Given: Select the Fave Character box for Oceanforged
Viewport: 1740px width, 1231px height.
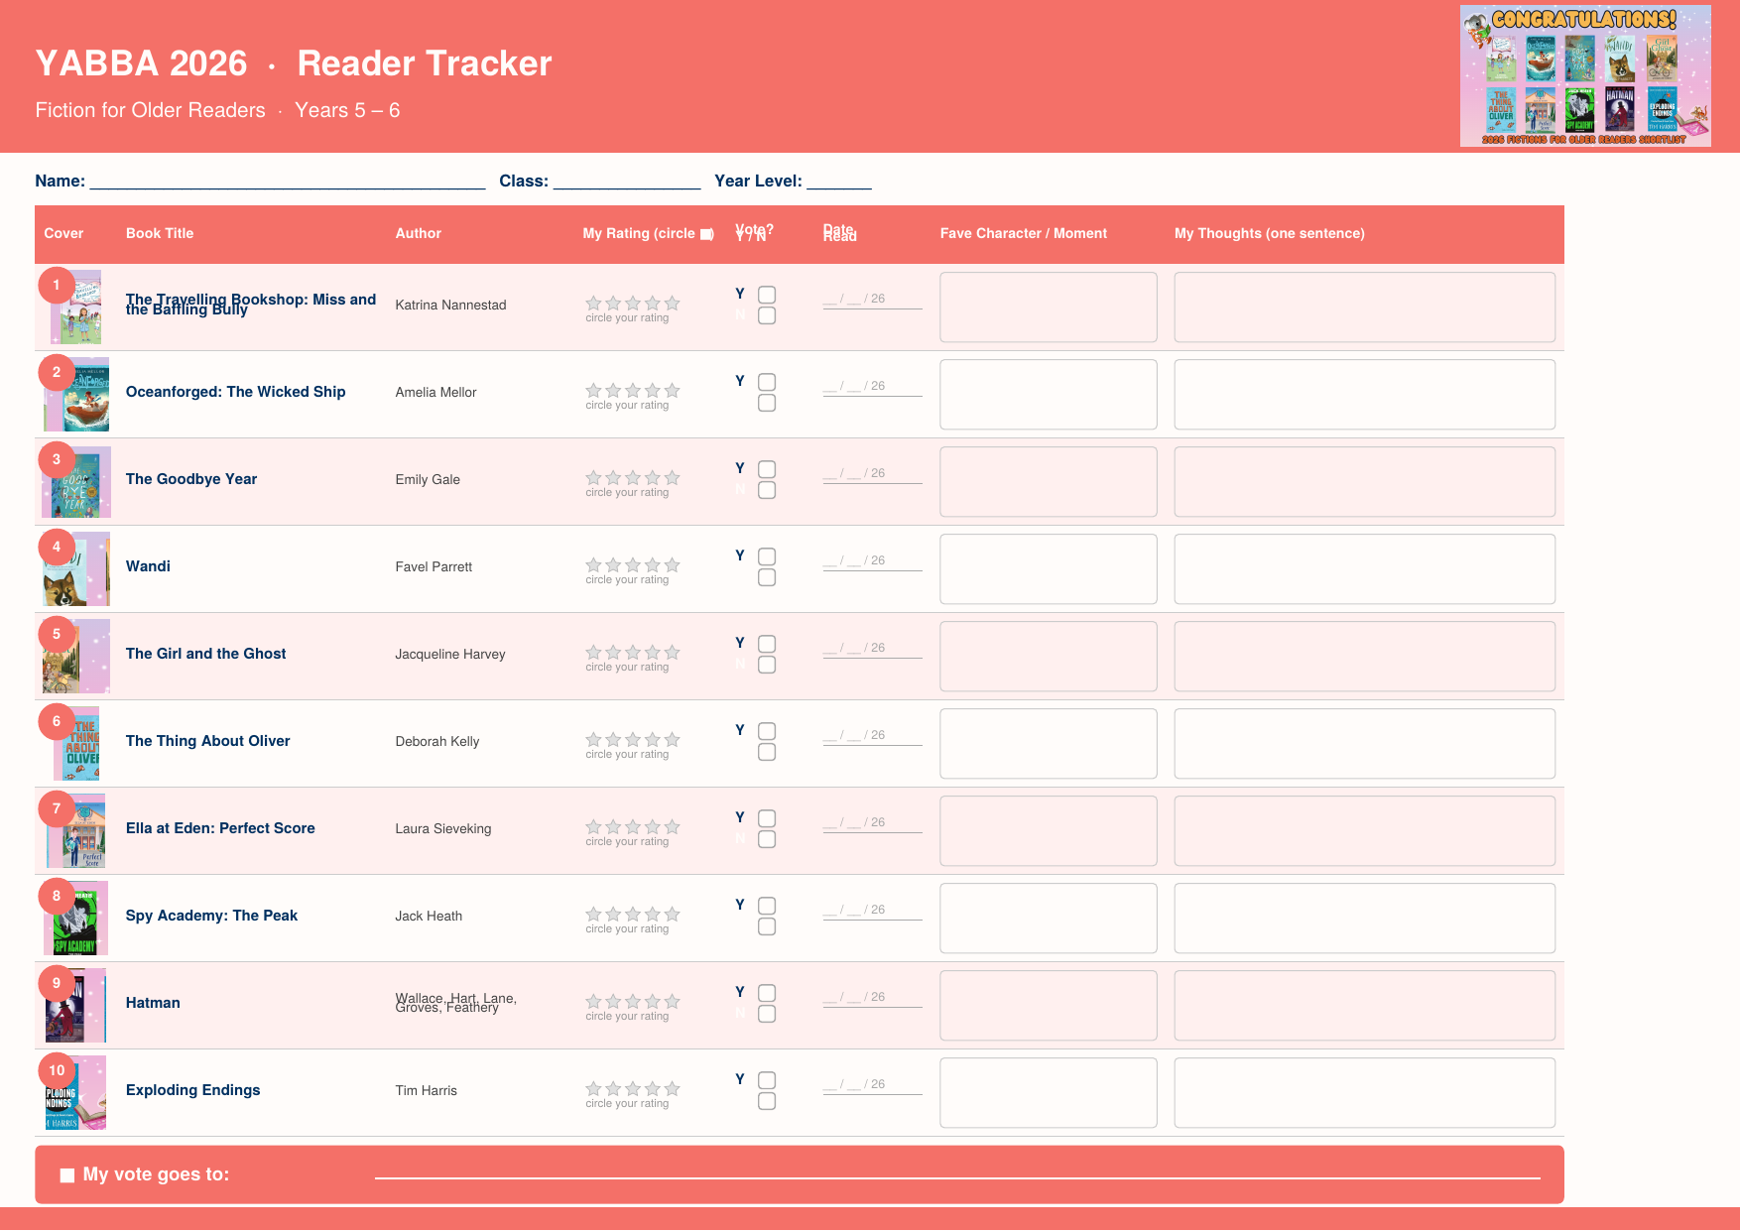Looking at the screenshot, I should (1049, 395).
